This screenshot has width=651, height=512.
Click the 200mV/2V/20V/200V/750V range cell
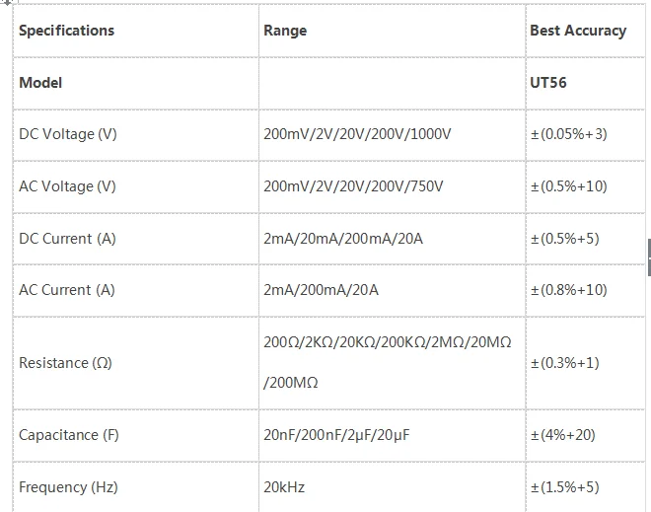pyautogui.click(x=393, y=186)
